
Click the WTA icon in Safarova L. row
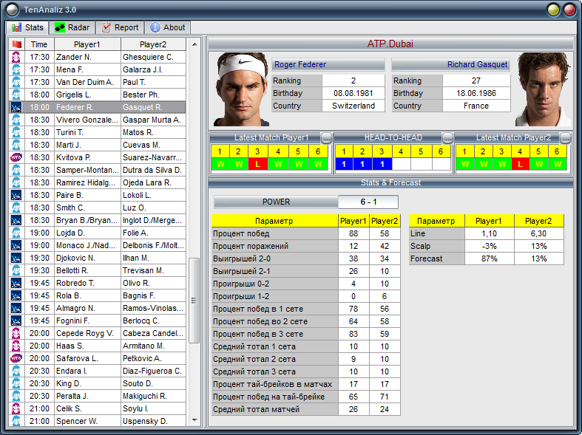click(x=16, y=359)
